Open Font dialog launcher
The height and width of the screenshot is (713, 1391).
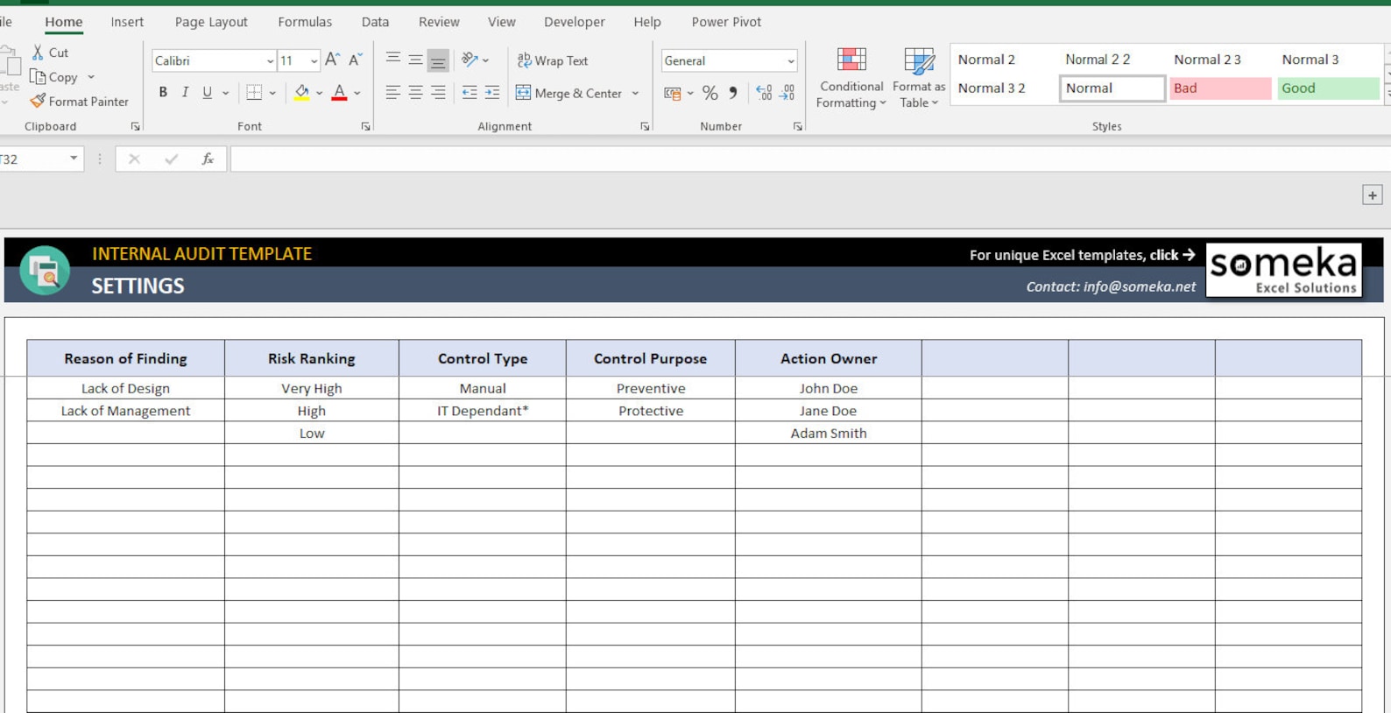pos(365,127)
